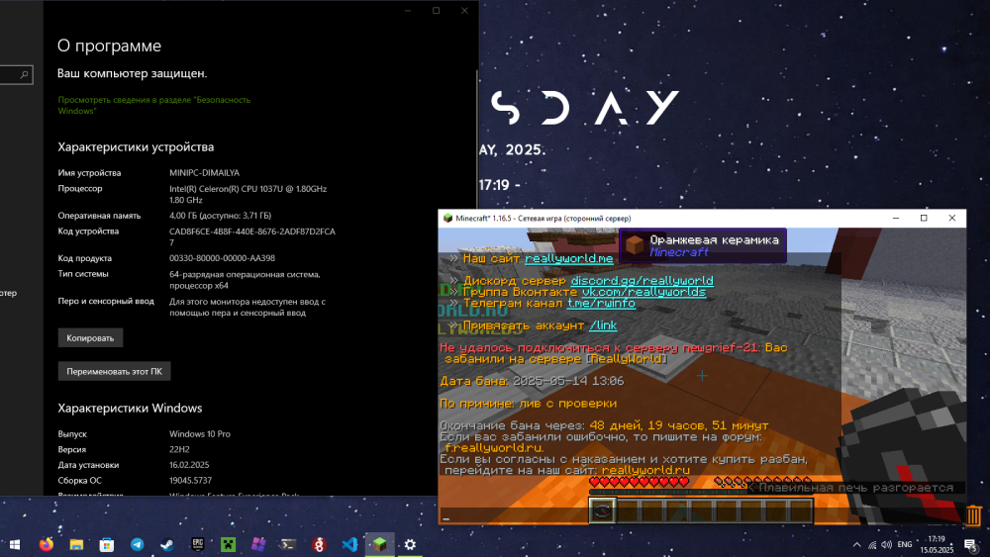Image resolution: width=990 pixels, height=557 pixels.
Task: Select the '22H2' version value
Action: [x=179, y=450]
